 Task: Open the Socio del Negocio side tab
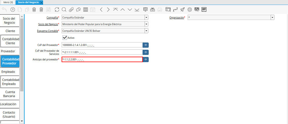(10, 21)
